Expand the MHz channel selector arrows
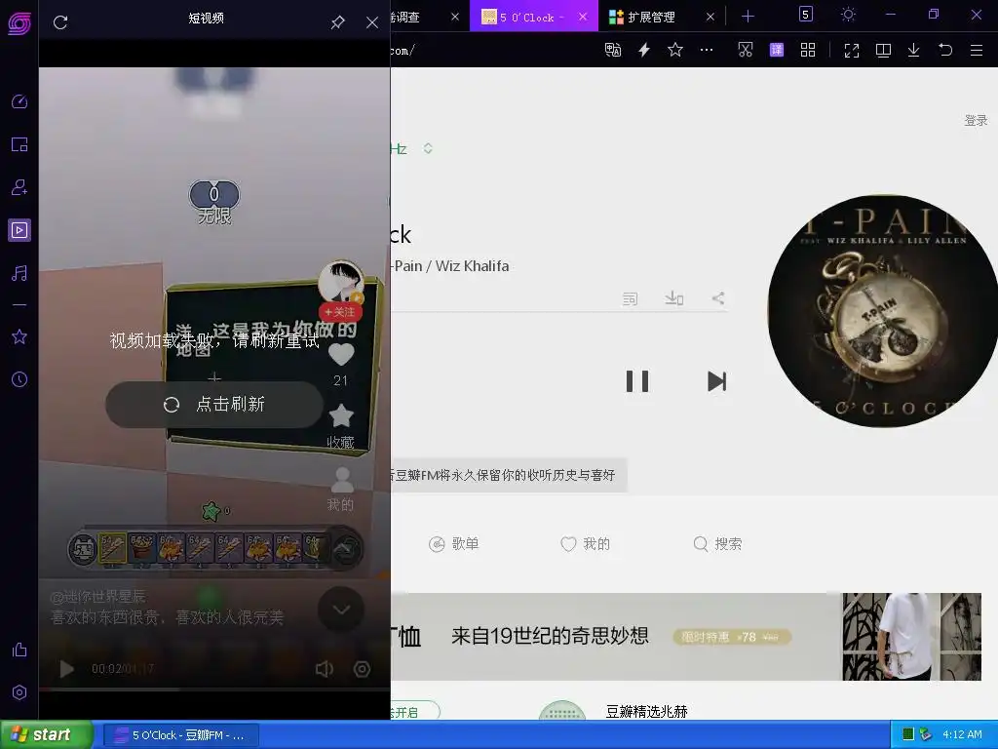The height and width of the screenshot is (749, 998). [x=428, y=148]
